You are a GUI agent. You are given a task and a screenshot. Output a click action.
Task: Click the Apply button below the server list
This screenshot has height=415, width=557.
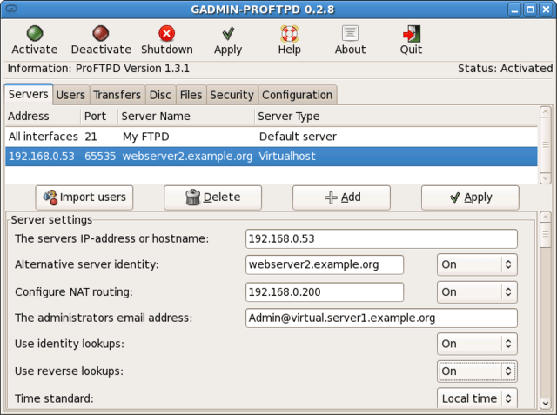[x=470, y=197]
